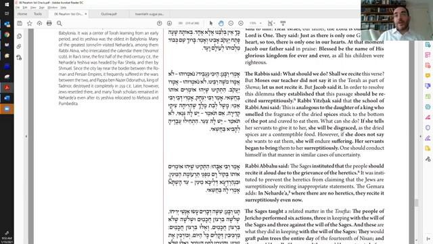Open the View menu
433x244 pixels.
coord(33,7)
